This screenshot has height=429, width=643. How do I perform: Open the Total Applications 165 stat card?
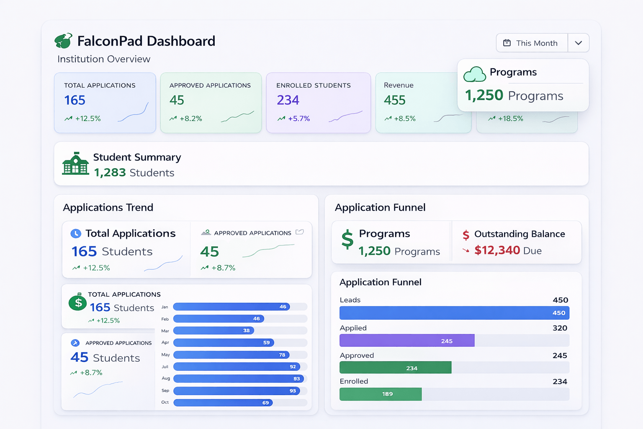(105, 103)
